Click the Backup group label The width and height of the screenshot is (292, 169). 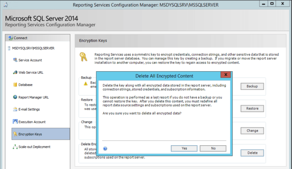point(86,77)
